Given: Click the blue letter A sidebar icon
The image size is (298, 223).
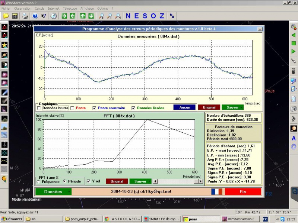Looking at the screenshot, I should pos(294,138).
